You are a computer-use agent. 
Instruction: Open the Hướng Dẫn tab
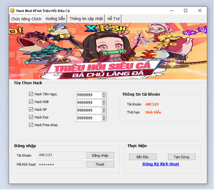[x=55, y=19]
